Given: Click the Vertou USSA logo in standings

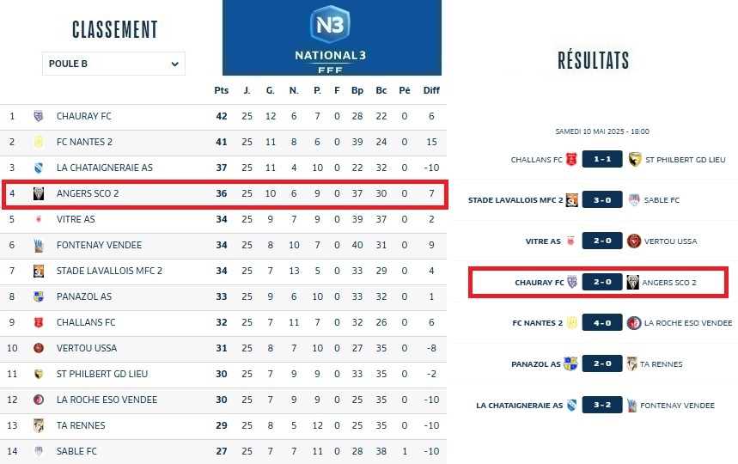Looking at the screenshot, I should [x=39, y=348].
